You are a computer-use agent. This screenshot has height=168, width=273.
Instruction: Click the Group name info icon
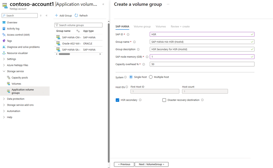point(134,42)
